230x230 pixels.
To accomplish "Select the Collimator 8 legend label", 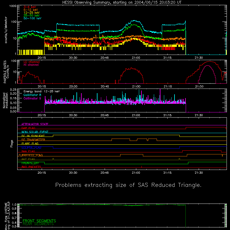I will 32,95.
